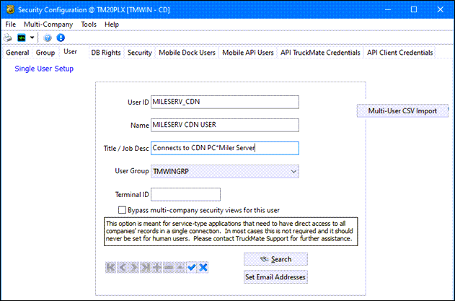
Task: Click the Set Email Addresses button
Action: tap(275, 277)
